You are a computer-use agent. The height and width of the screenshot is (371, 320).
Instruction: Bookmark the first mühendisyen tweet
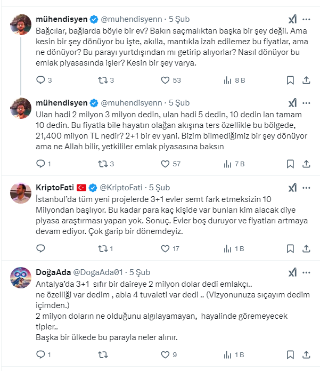[x=290, y=80]
